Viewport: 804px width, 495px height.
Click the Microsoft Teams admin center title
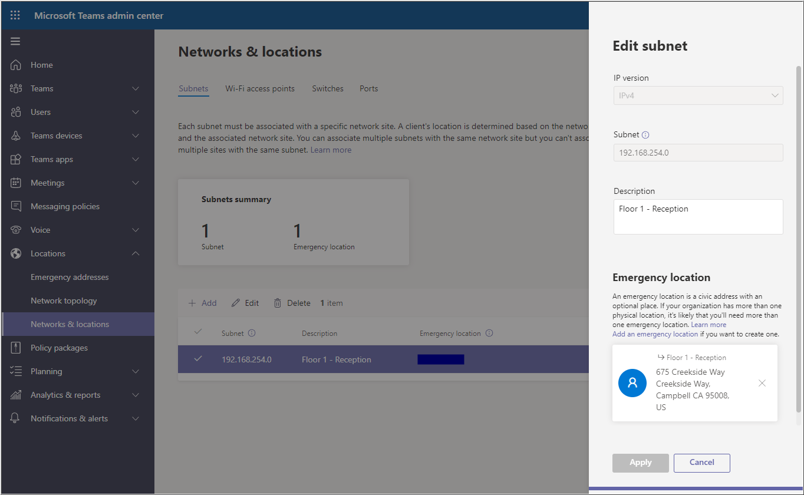click(99, 15)
